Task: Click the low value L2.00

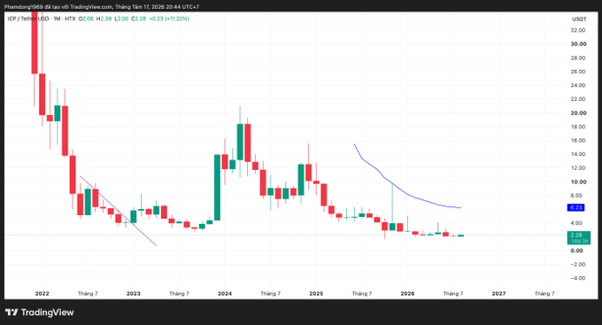Action: [121, 19]
